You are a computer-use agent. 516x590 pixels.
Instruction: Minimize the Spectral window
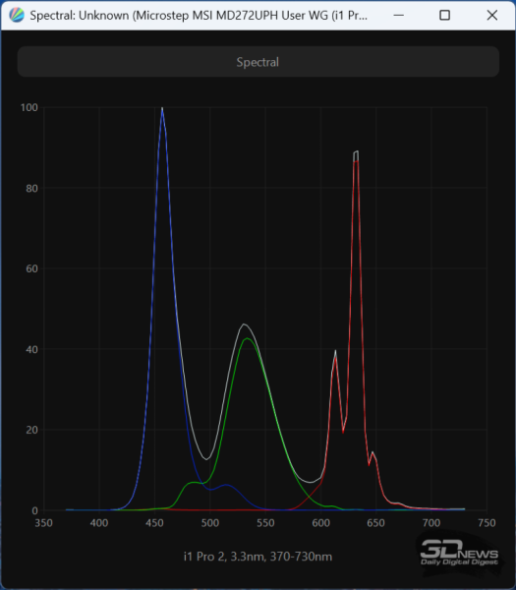pyautogui.click(x=398, y=16)
